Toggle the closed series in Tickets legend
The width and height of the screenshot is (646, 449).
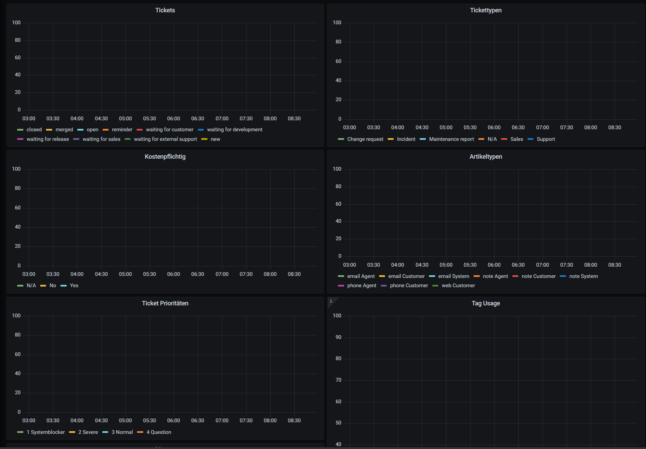pos(34,129)
